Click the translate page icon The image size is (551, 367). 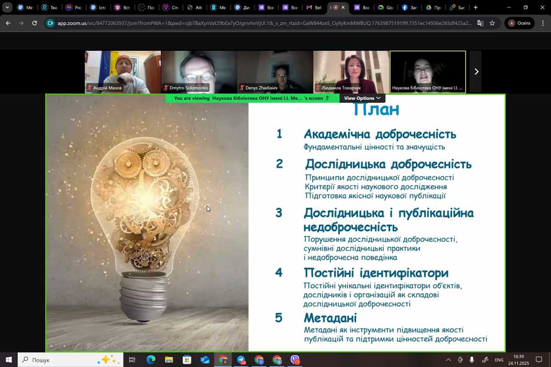pyautogui.click(x=480, y=23)
